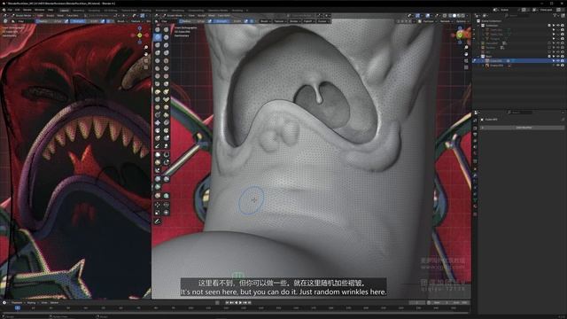This screenshot has width=567, height=319.
Task: Toggle Z axis symmetry in sculpt header
Action: click(x=411, y=21)
